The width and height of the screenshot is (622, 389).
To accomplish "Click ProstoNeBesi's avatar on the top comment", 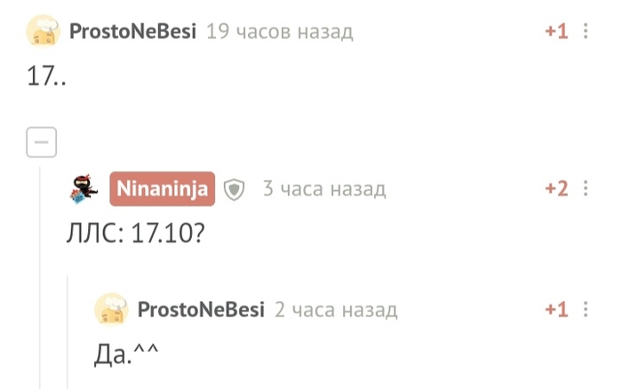I will [x=43, y=32].
